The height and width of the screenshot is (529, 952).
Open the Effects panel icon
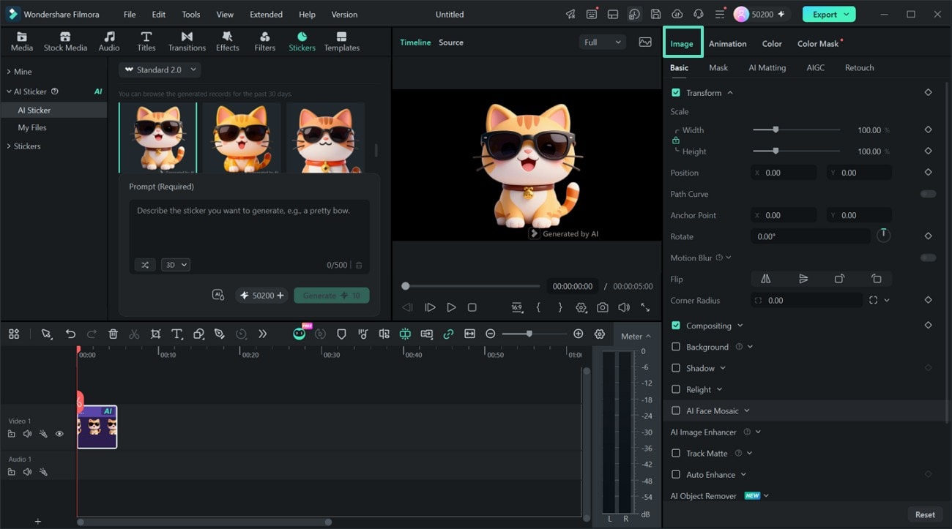click(x=227, y=42)
